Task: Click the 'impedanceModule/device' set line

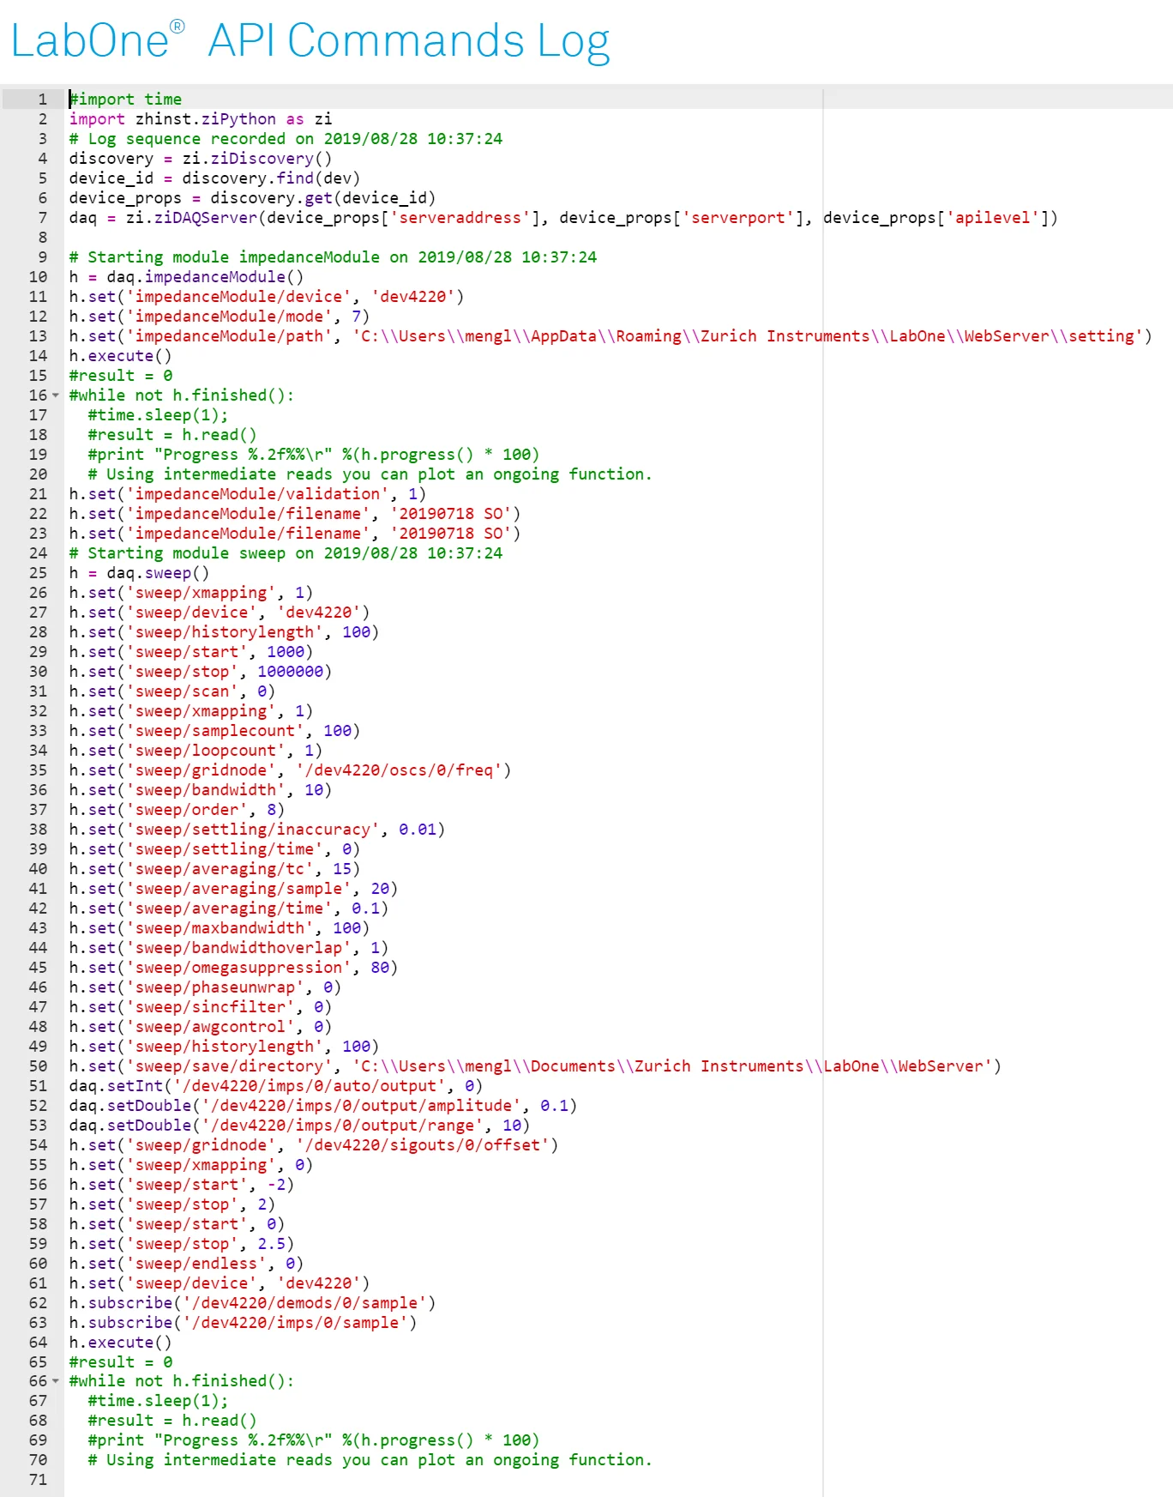Action: point(267,297)
